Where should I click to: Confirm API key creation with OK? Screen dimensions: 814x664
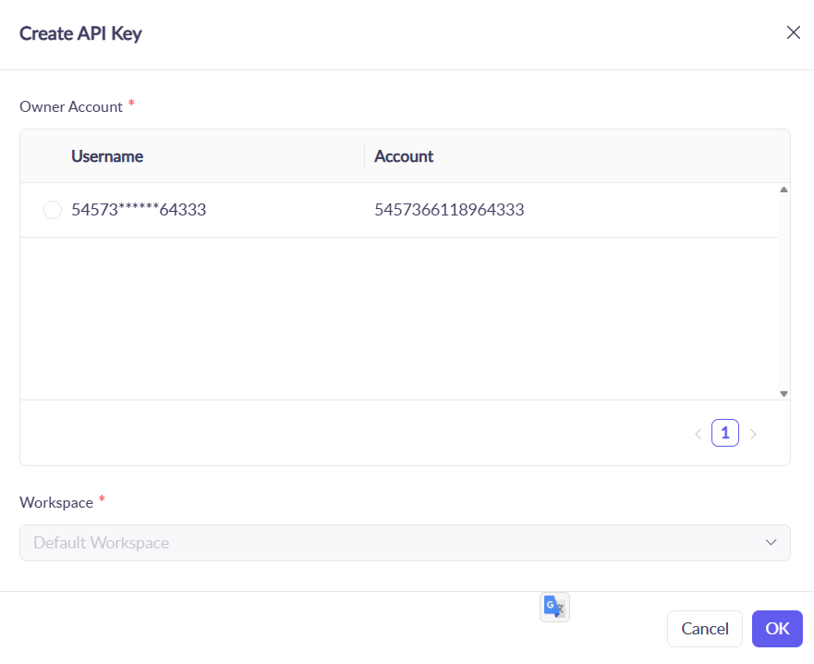pos(777,629)
